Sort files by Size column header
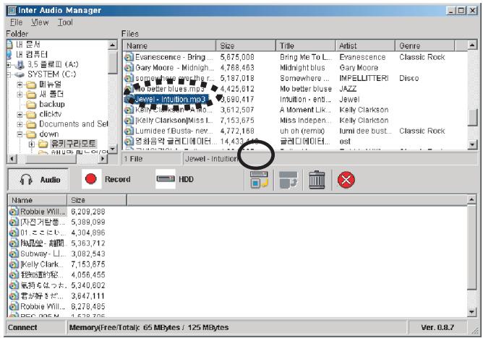Viewport: 483px width, 338px height. point(246,45)
